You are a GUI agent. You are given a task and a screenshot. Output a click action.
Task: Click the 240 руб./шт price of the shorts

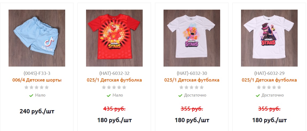pos(37,111)
